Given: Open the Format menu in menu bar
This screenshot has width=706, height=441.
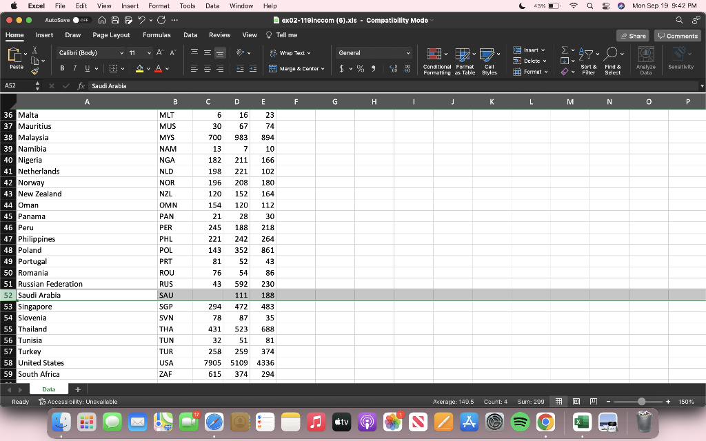Looking at the screenshot, I should tap(159, 6).
